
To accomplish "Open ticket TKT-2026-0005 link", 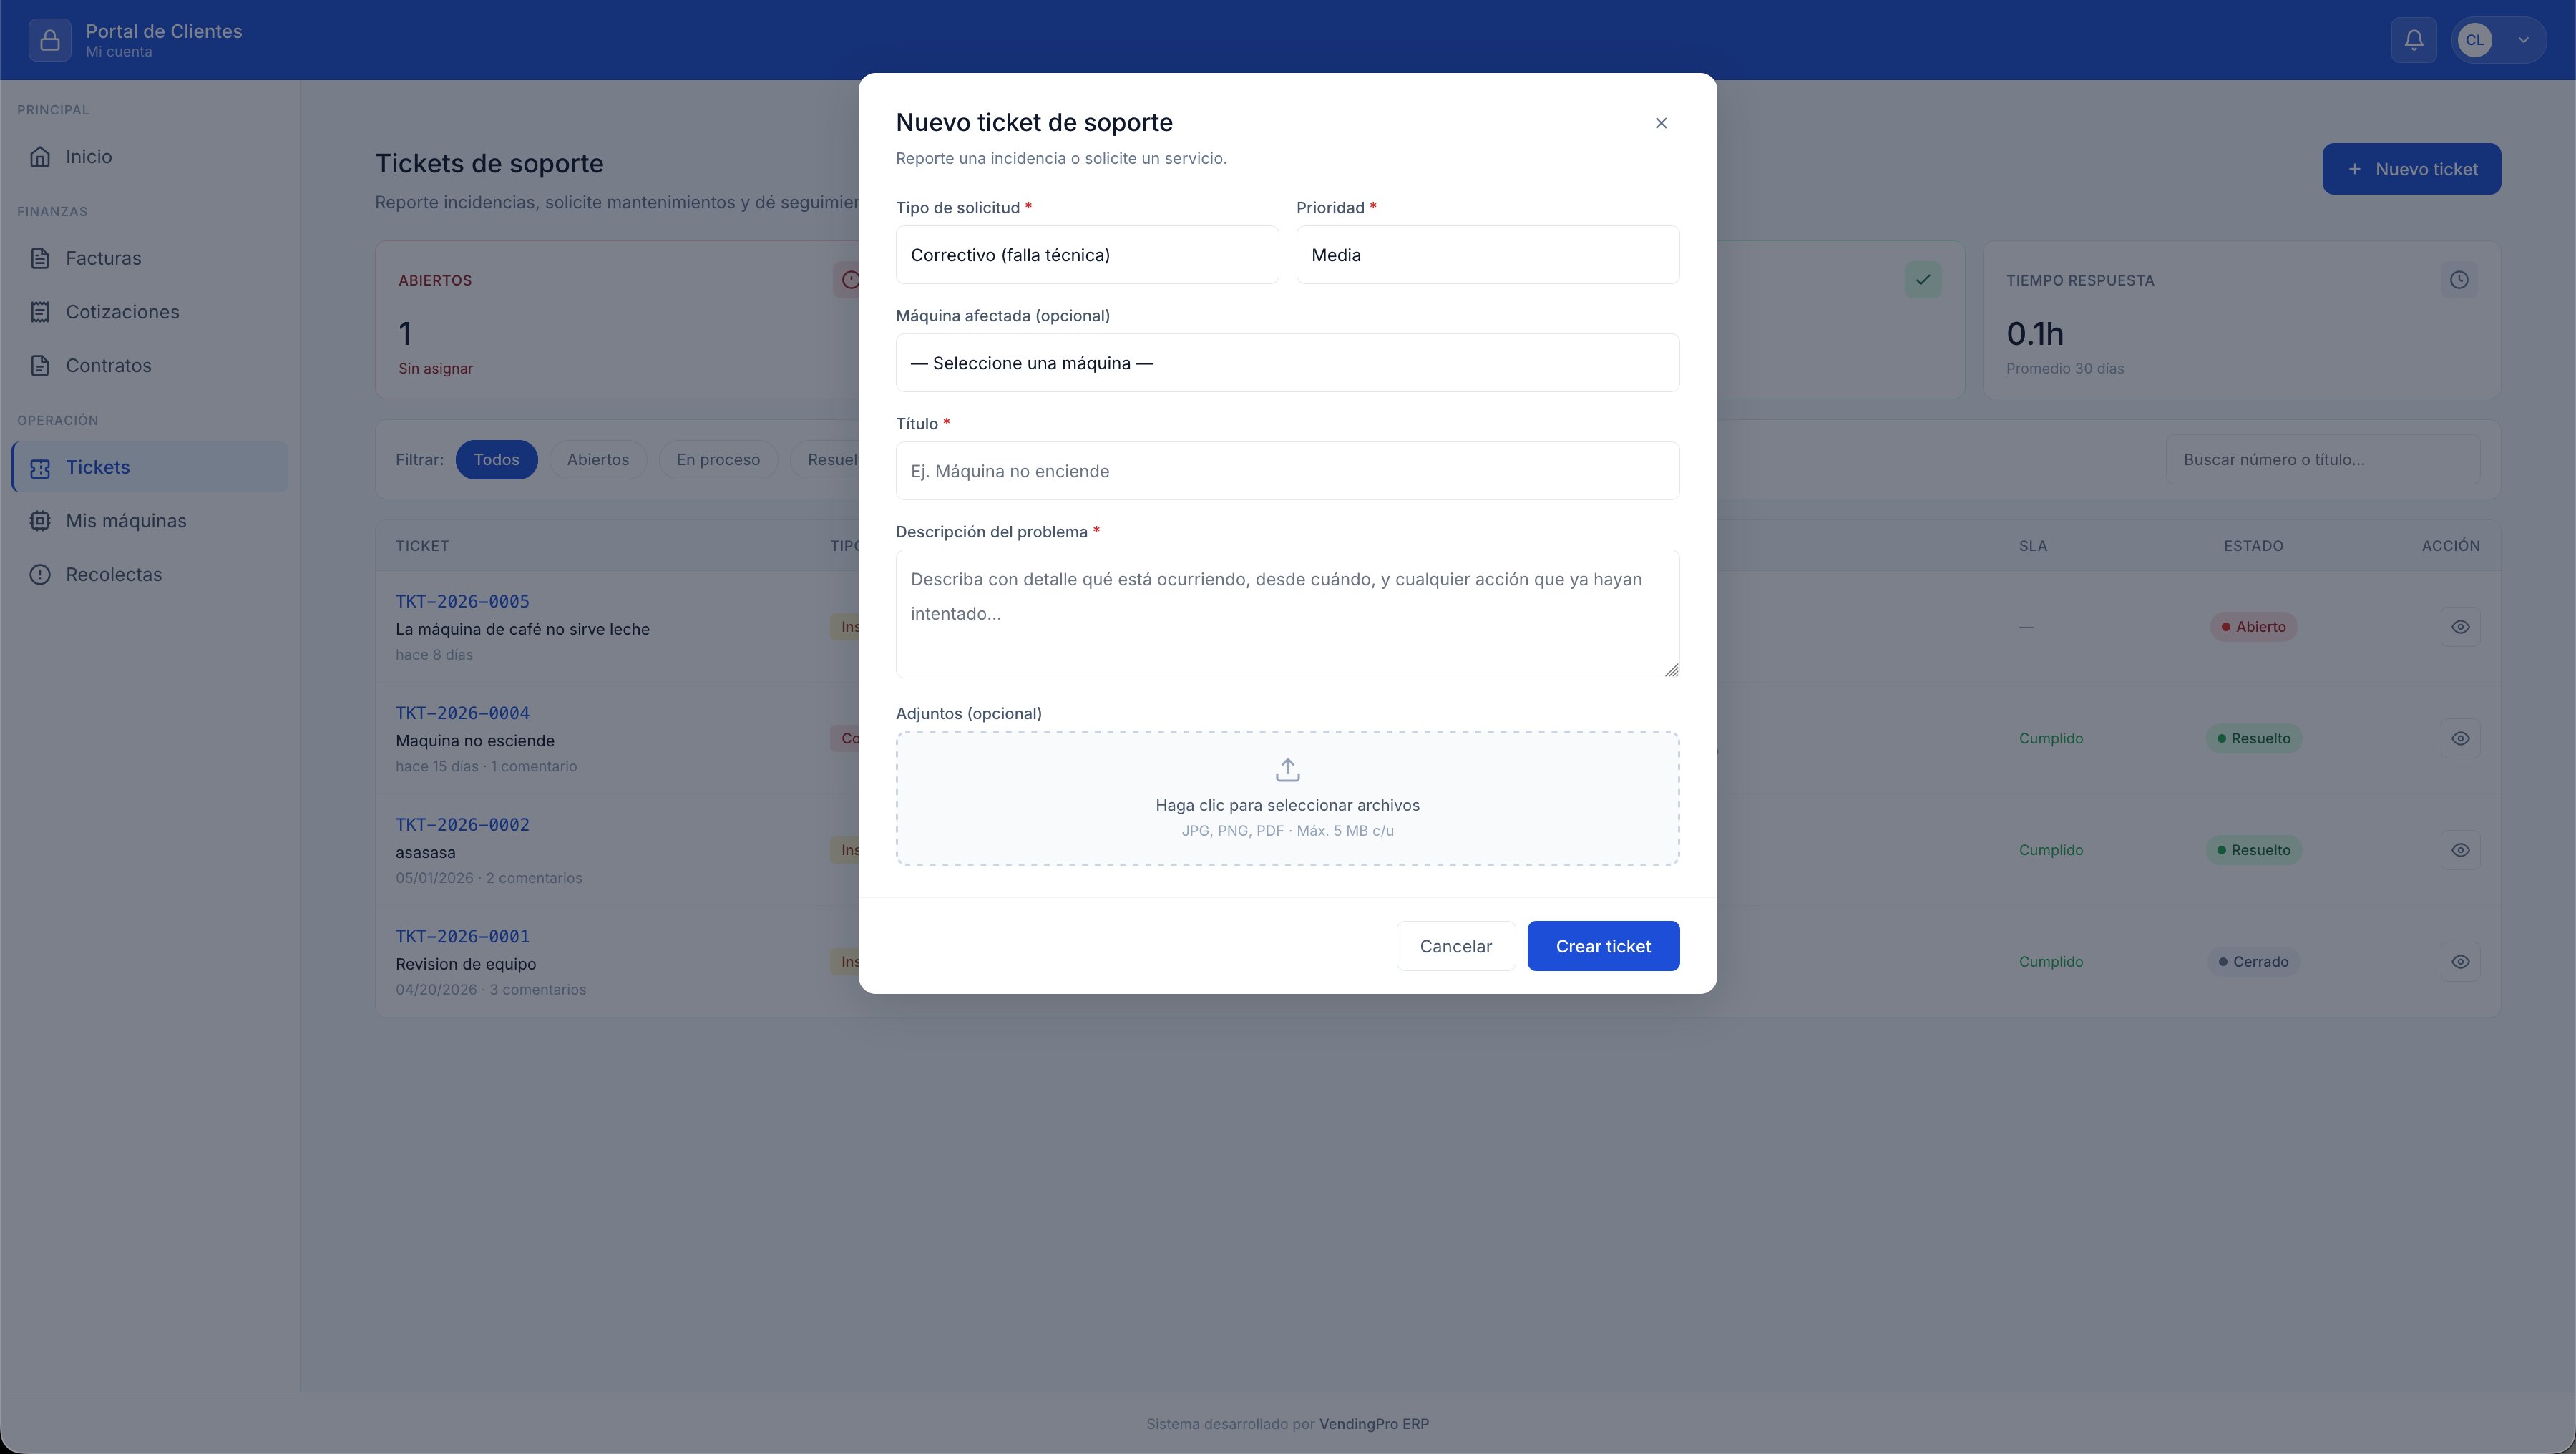I will tap(462, 601).
